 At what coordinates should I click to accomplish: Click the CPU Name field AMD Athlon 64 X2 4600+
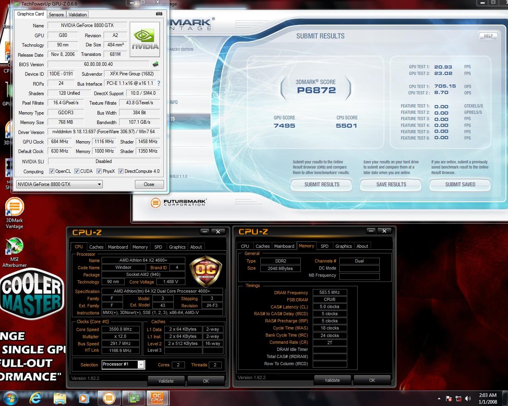click(x=143, y=260)
